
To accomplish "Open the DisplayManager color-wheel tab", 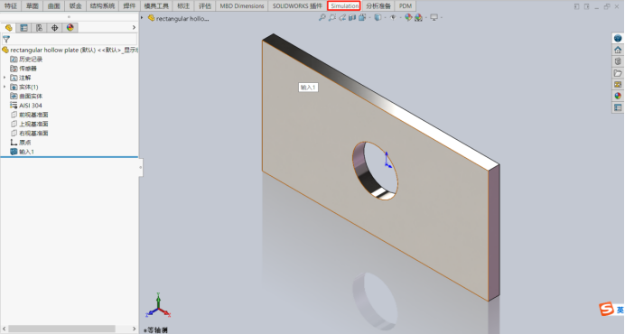I will [70, 27].
